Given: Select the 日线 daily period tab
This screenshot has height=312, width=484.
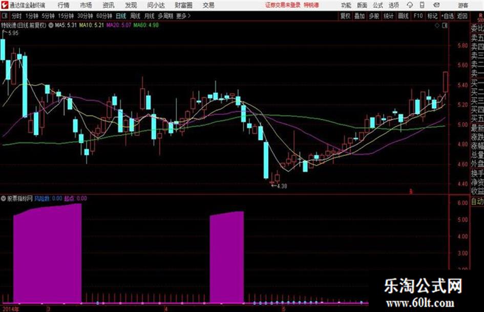Looking at the screenshot, I should [x=121, y=16].
